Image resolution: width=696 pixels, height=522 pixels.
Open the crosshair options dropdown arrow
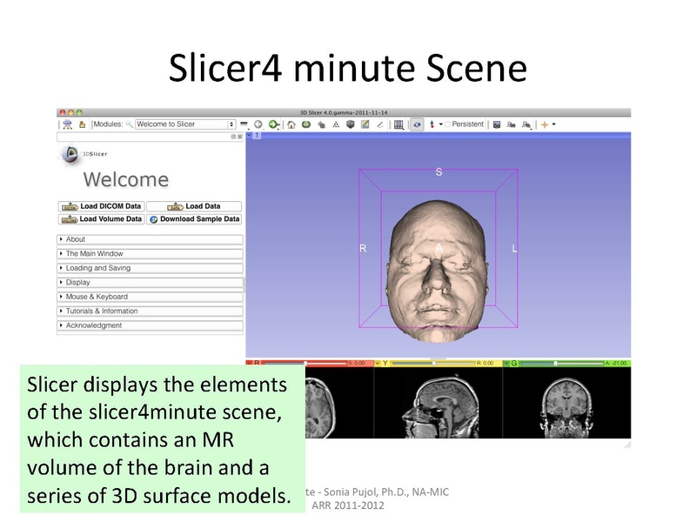(553, 124)
